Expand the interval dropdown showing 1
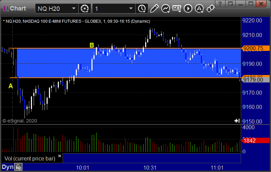Screen dimensions: 271x172 [x=131, y=8]
